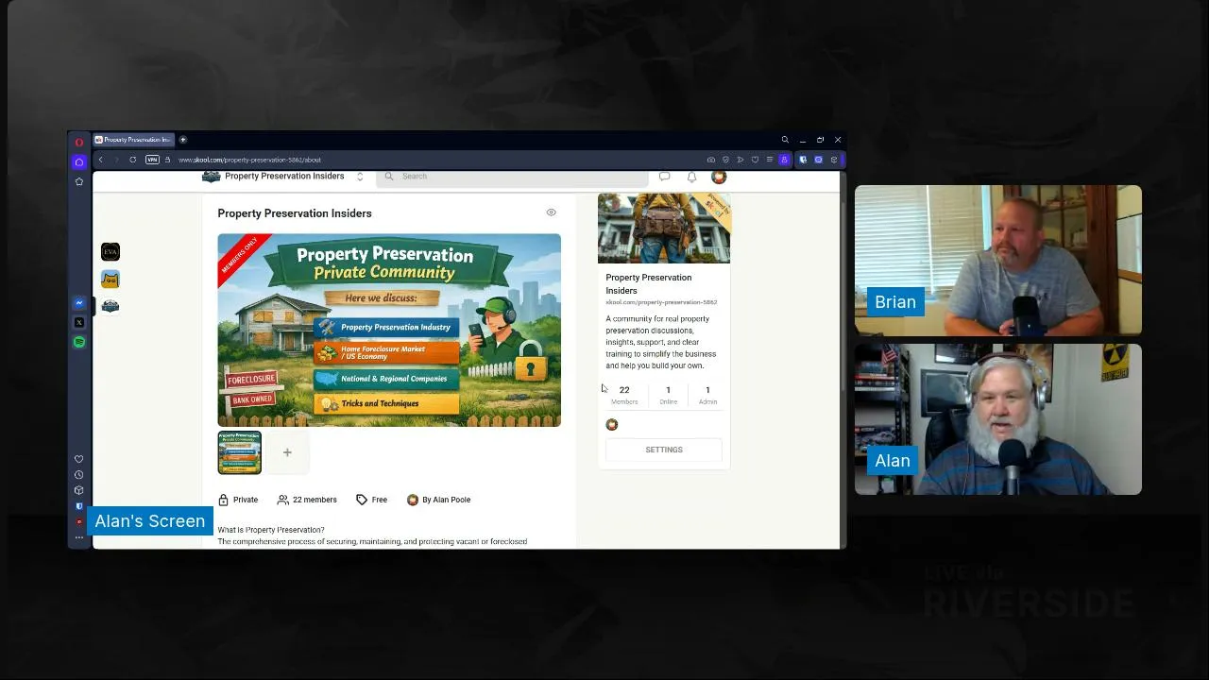View the 1 Admin count
This screenshot has height=680, width=1209.
[x=707, y=395]
